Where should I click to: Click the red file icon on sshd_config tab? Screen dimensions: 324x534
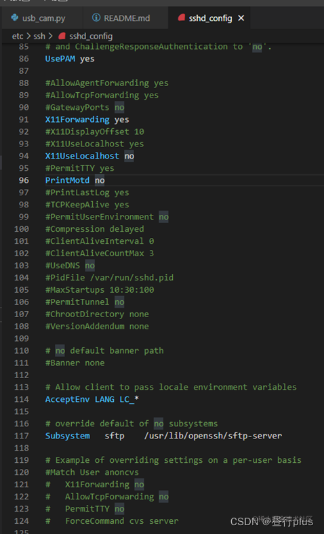(x=182, y=18)
